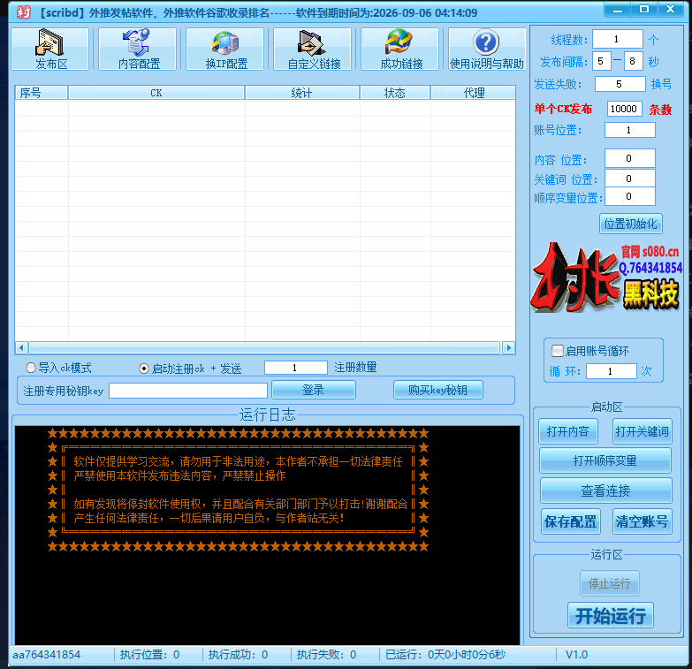Open 使用说明与帮助 help icon
The image size is (692, 669).
tap(487, 49)
